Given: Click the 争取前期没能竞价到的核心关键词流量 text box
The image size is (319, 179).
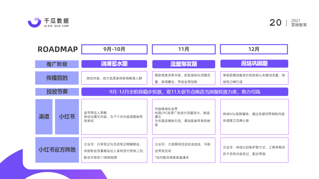Looking at the screenshot, I should [254, 78].
